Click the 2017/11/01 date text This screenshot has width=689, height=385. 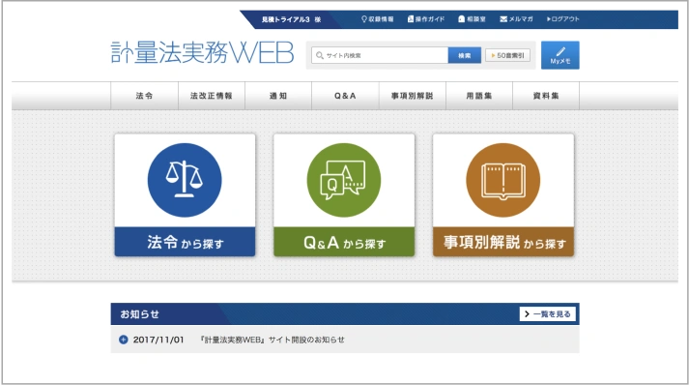[x=158, y=340]
